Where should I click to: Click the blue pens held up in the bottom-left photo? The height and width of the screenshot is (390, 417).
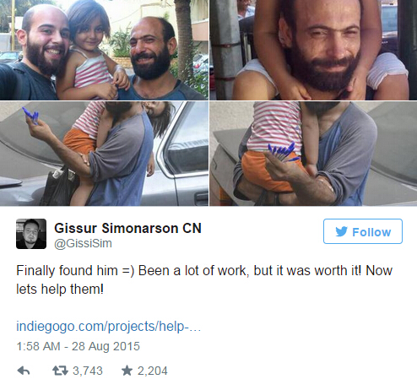pos(30,116)
